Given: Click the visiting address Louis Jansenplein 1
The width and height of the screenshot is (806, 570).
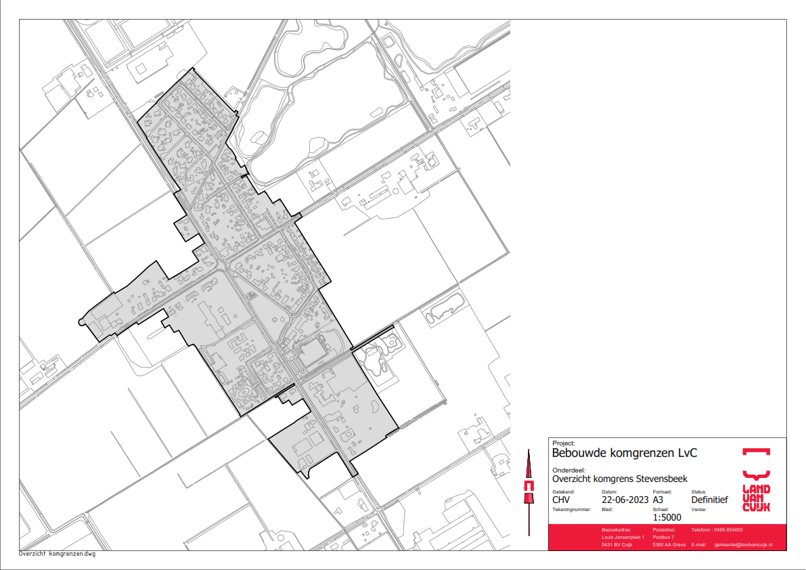Looking at the screenshot, I should (x=623, y=537).
